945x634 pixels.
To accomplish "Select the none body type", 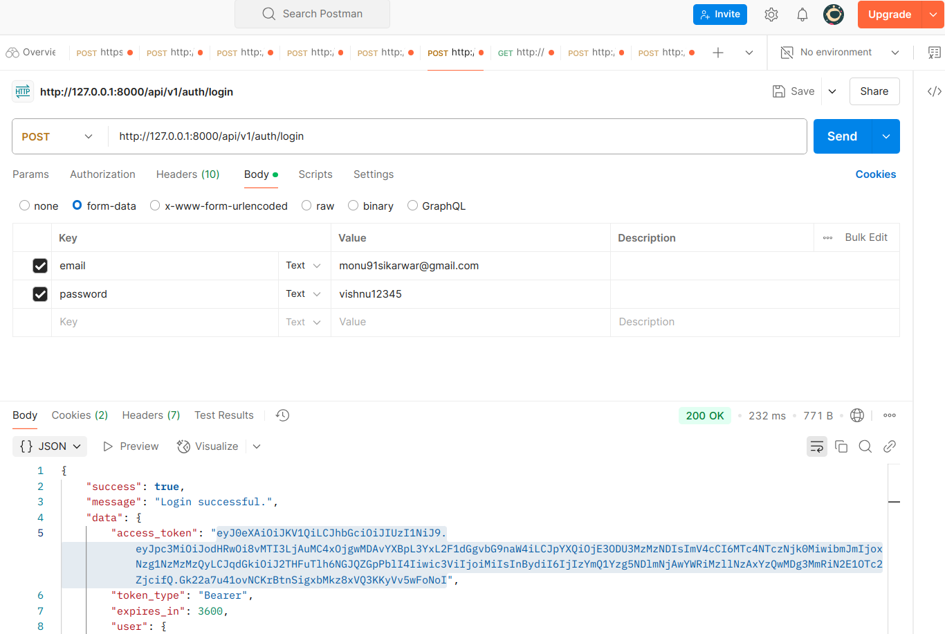I will point(25,206).
